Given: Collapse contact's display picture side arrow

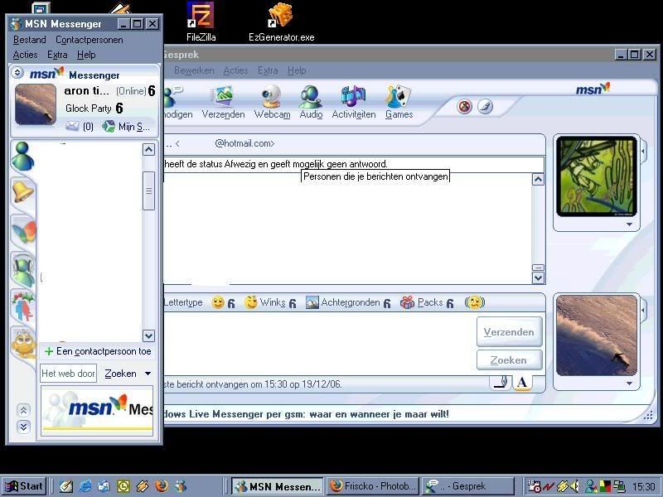Looking at the screenshot, I should [x=644, y=151].
